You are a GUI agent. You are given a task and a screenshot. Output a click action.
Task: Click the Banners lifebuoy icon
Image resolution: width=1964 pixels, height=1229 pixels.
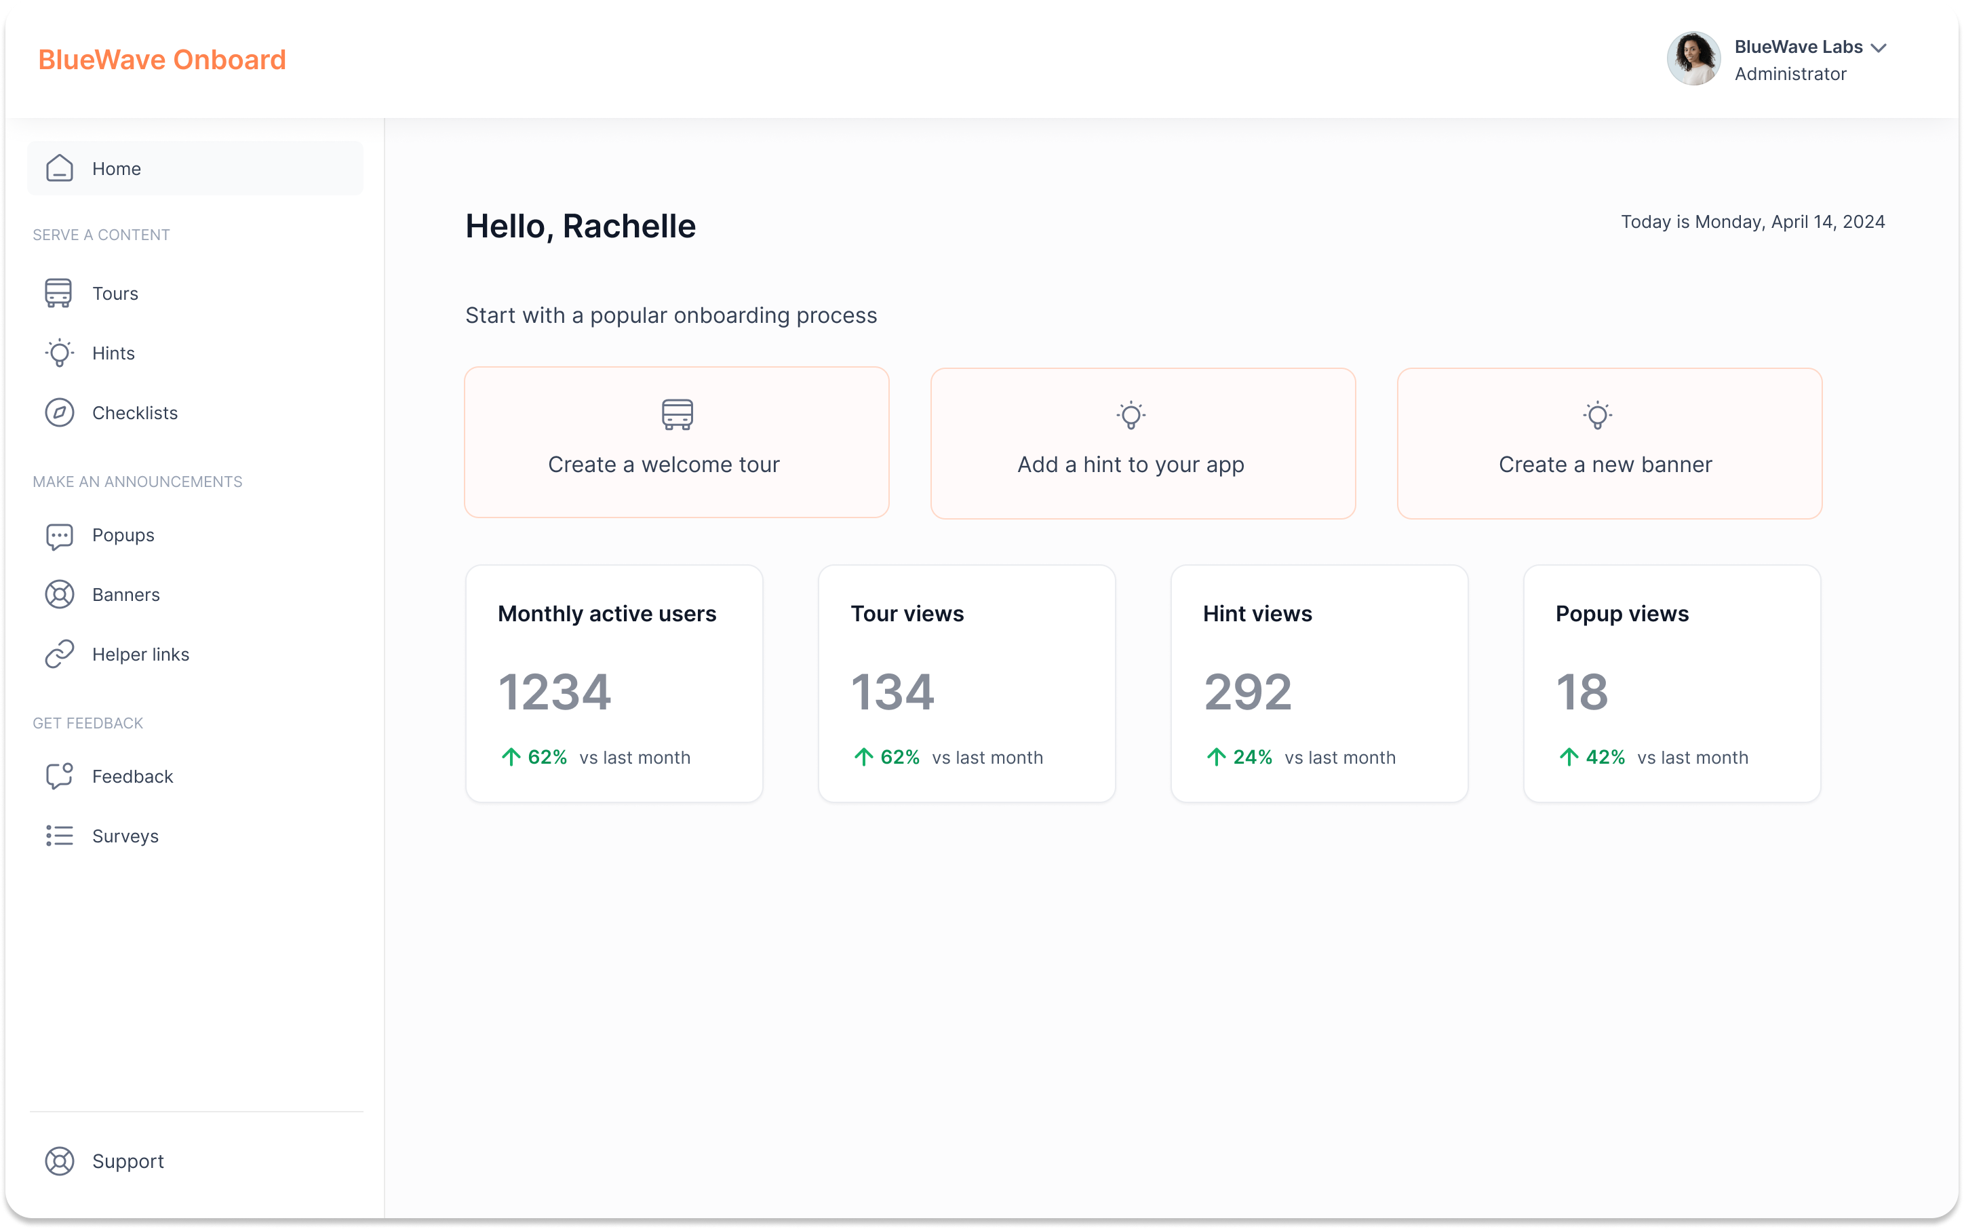pos(59,595)
